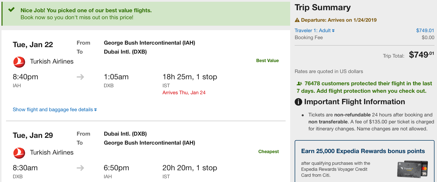
Task: Click the Best Value label
Action: tap(267, 61)
